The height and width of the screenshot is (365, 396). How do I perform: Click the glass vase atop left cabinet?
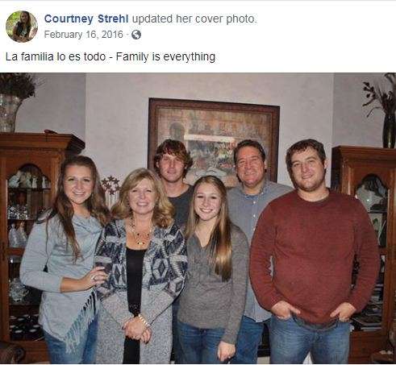coord(10,113)
